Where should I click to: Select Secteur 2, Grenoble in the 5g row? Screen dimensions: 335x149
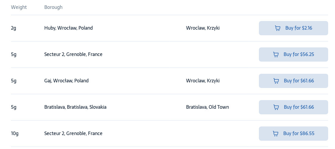[73, 54]
